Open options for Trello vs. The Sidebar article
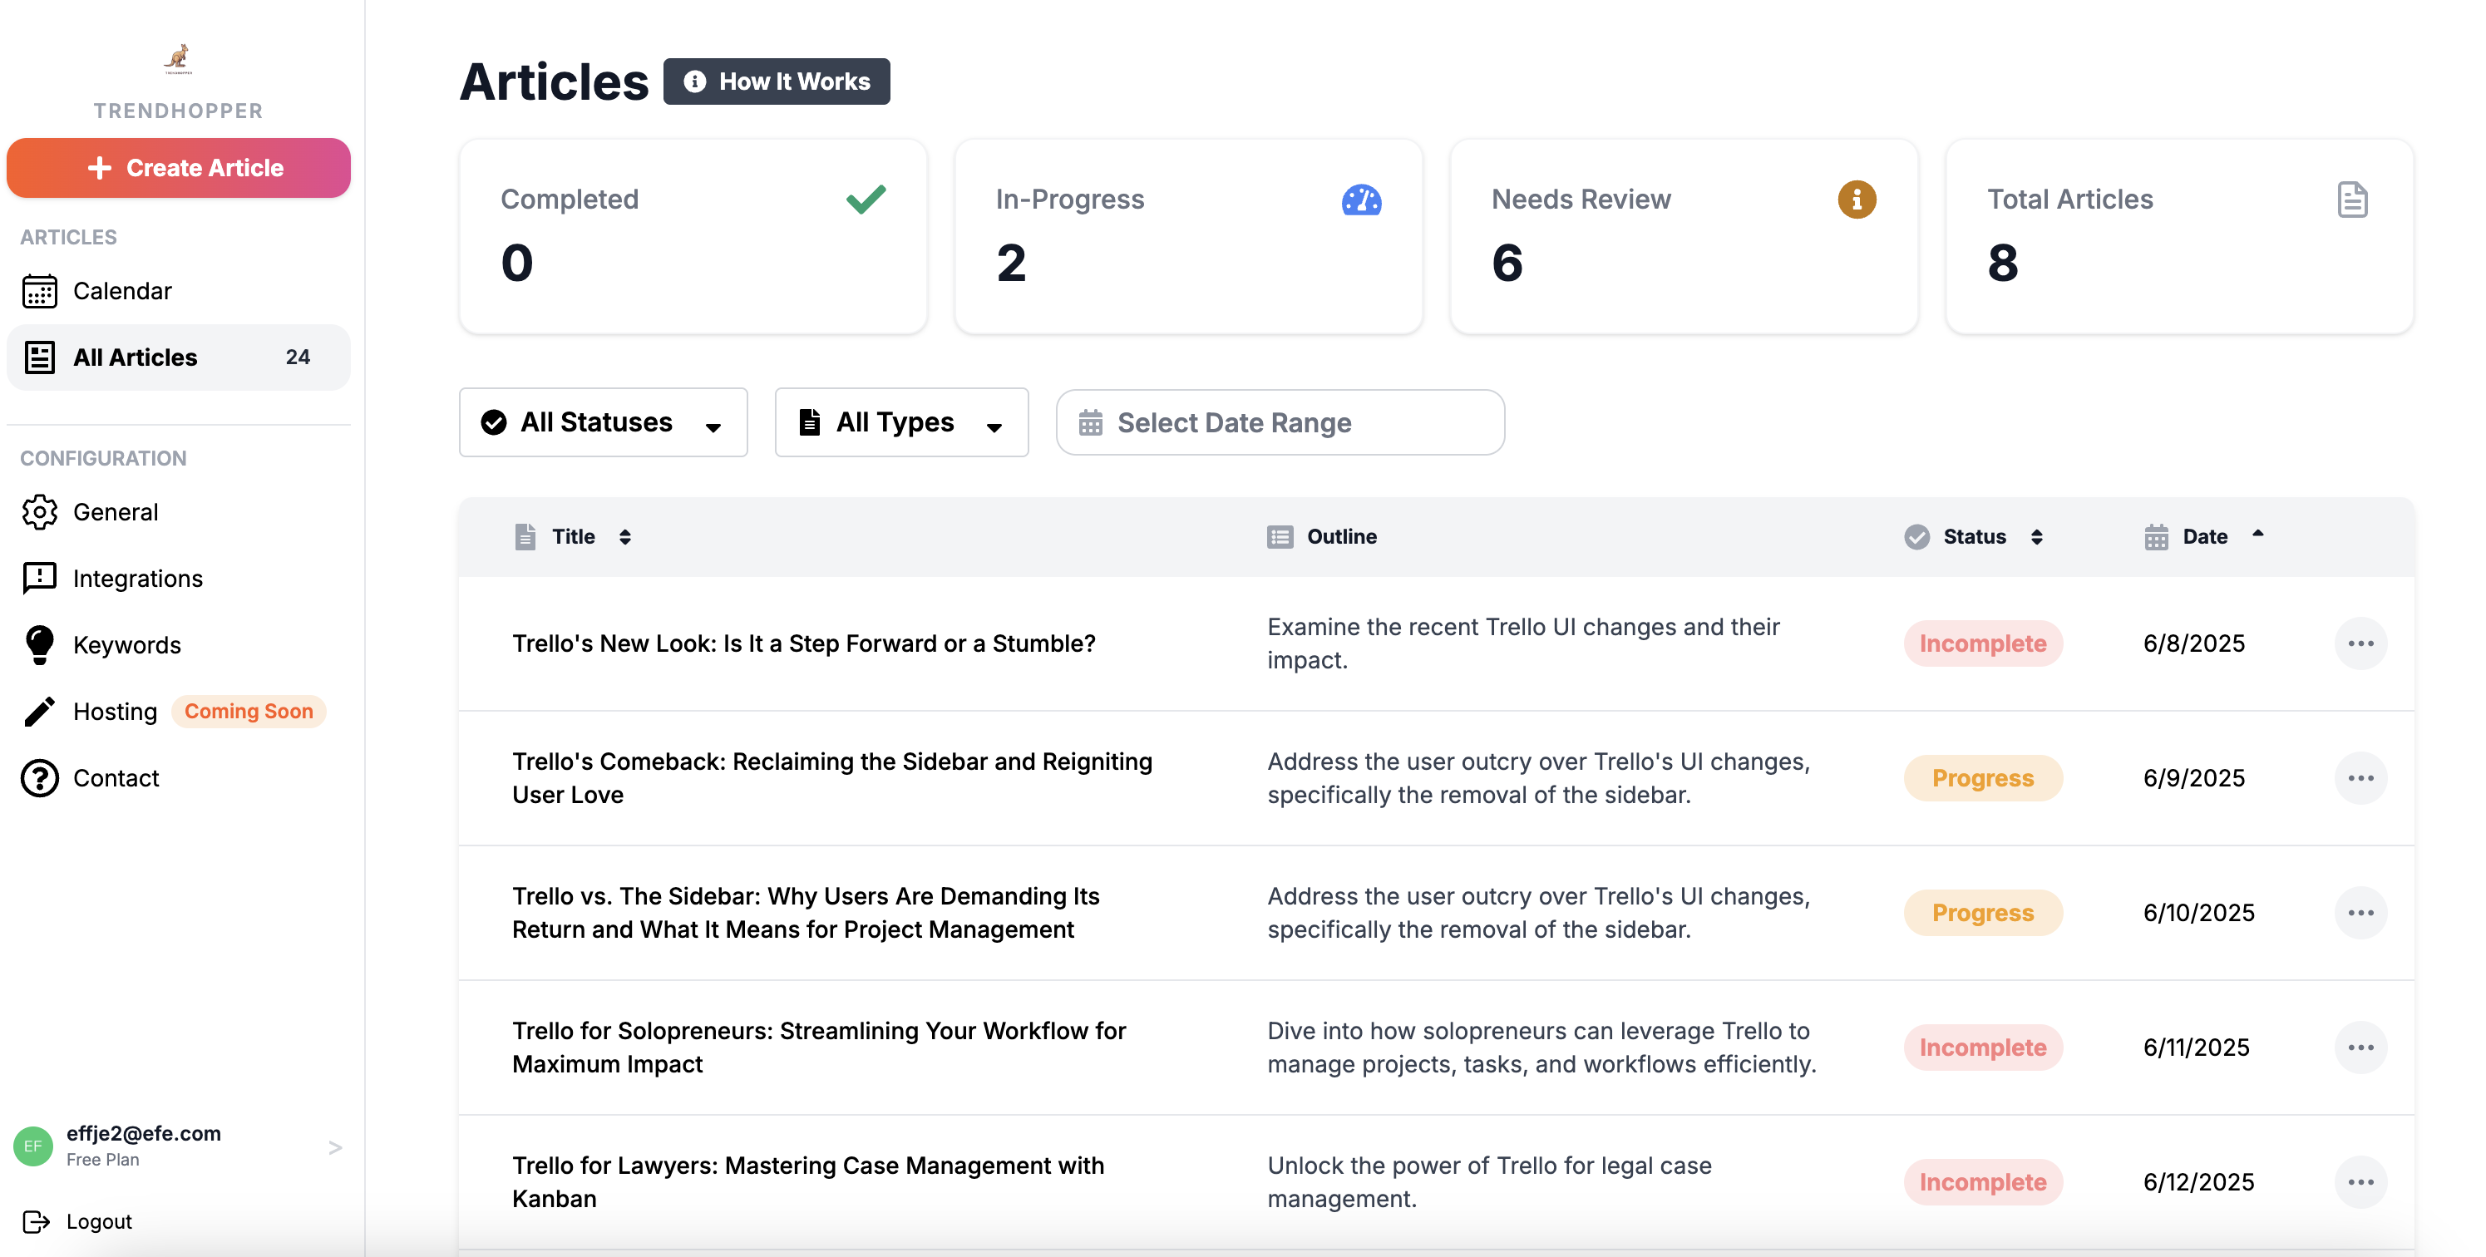Screen dimensions: 2486x1257 point(2360,914)
